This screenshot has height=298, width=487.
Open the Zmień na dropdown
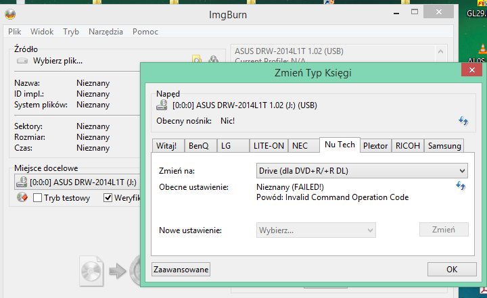click(x=362, y=171)
